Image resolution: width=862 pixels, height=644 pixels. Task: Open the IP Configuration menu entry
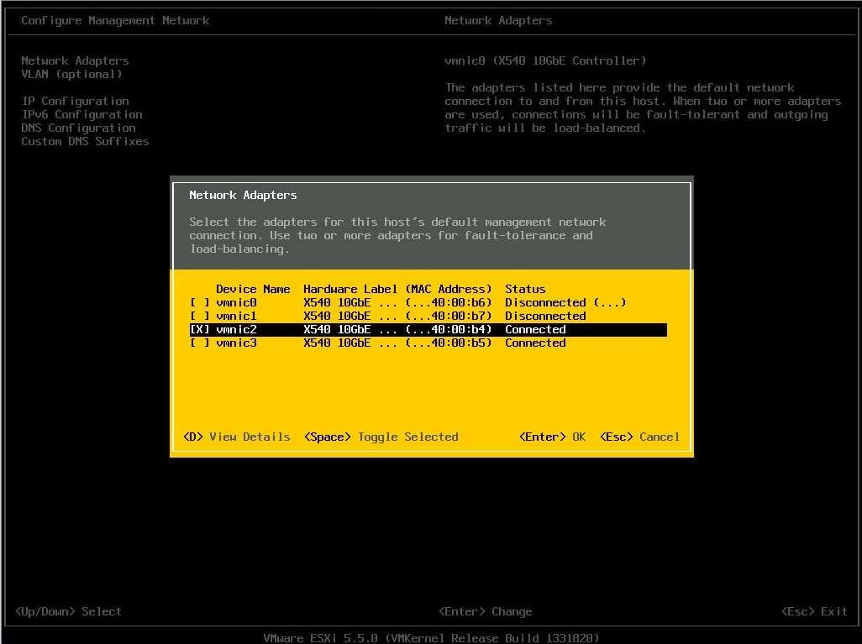pyautogui.click(x=76, y=101)
